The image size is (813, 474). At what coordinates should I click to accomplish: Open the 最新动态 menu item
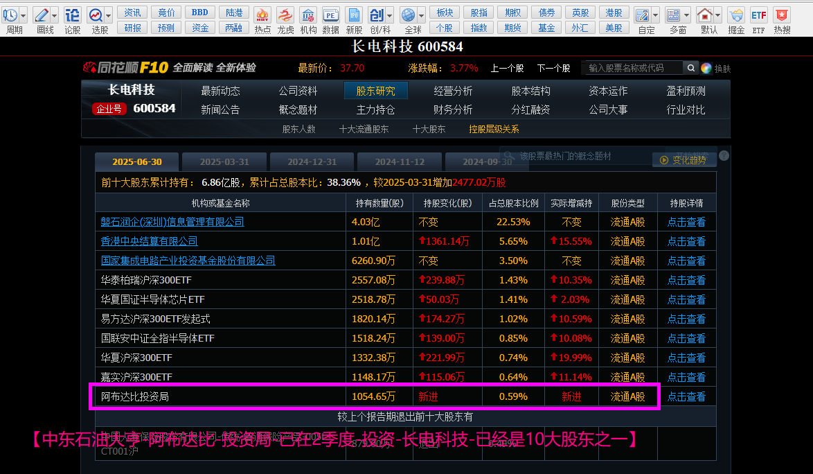click(x=220, y=91)
